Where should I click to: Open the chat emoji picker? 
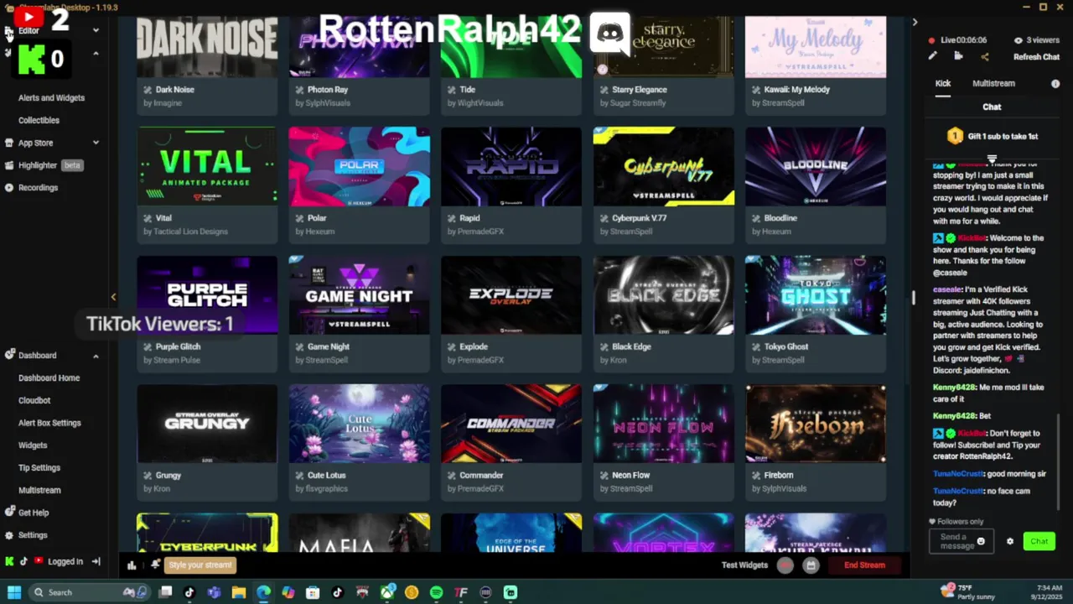tap(981, 542)
